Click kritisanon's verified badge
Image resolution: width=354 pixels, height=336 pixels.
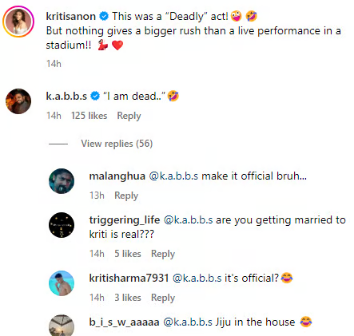tap(104, 16)
